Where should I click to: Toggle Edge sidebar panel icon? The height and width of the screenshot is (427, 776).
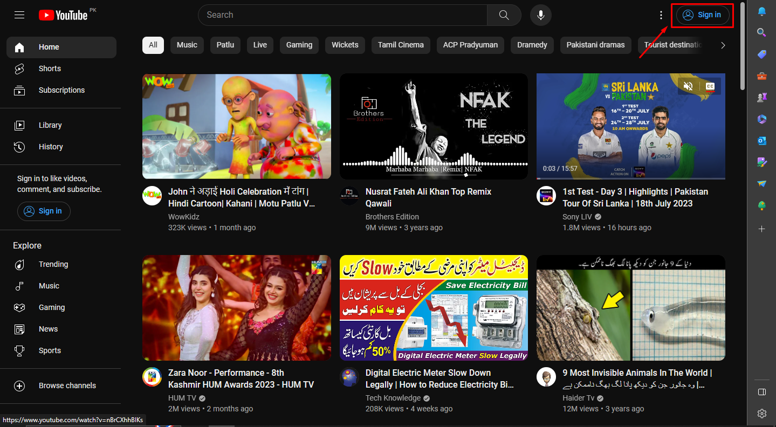click(x=761, y=391)
